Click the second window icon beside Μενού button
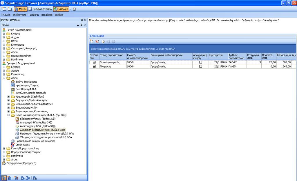 pyautogui.click(x=10, y=9)
